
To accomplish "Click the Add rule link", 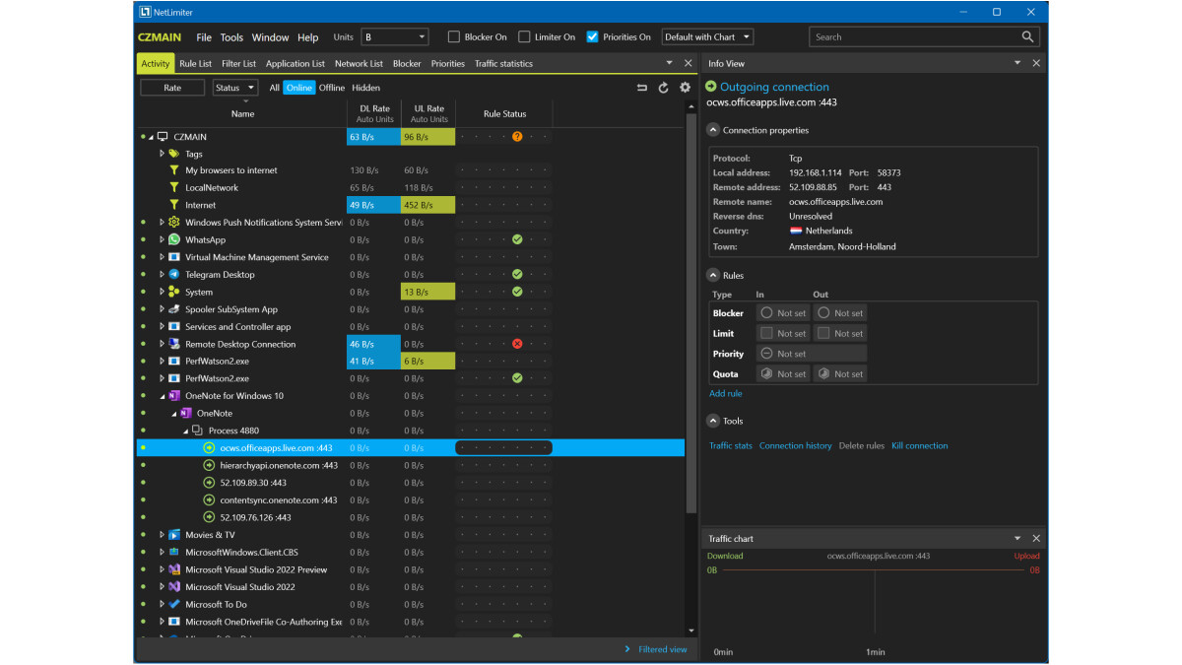I will tap(726, 393).
